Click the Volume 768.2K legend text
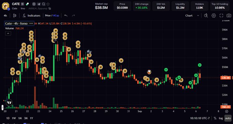Viewport: 233px width, 124px height. tap(14, 28)
